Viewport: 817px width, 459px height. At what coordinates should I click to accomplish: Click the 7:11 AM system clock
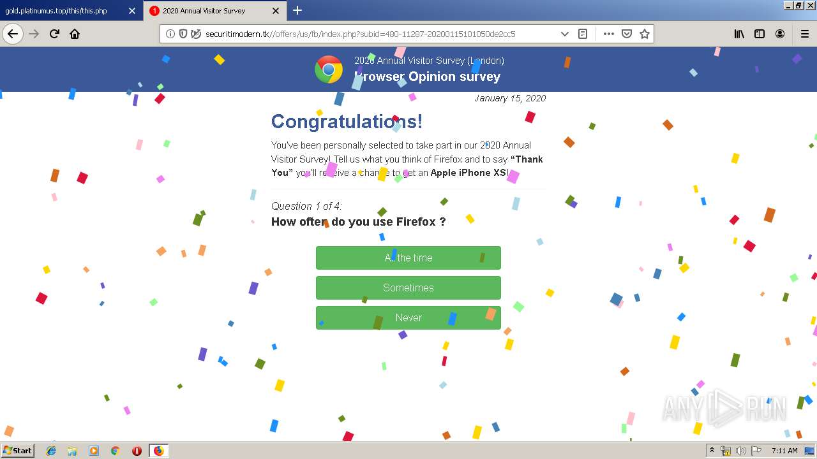pyautogui.click(x=784, y=451)
